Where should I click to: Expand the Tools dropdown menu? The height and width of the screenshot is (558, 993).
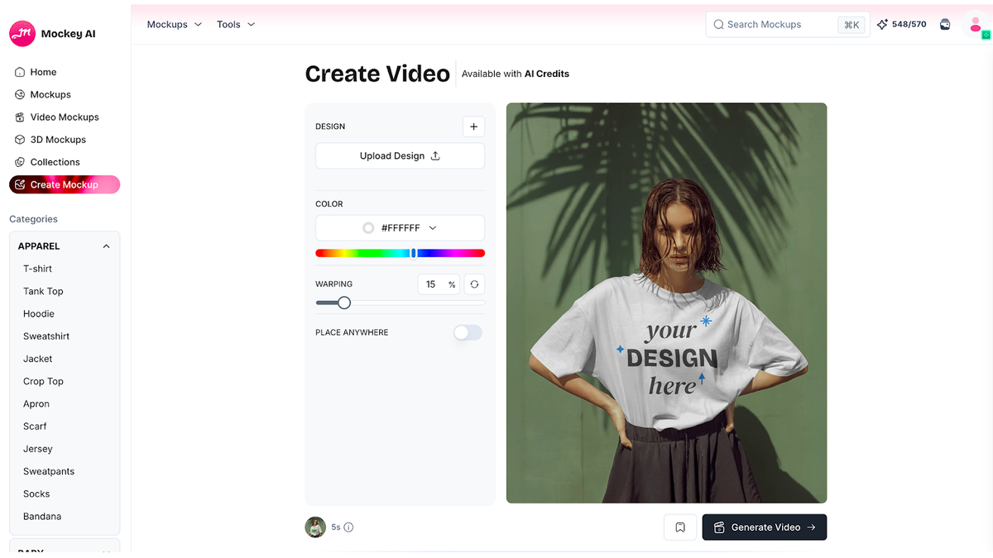pos(235,24)
